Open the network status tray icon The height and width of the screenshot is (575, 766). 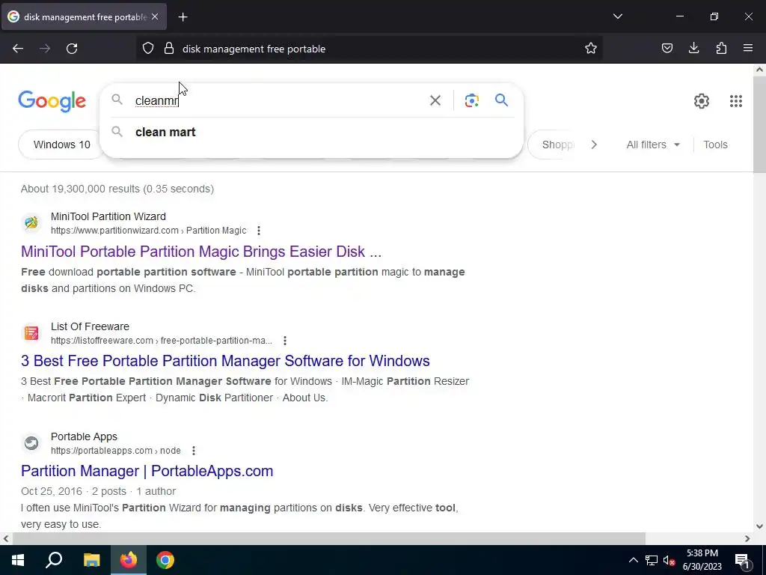[652, 560]
